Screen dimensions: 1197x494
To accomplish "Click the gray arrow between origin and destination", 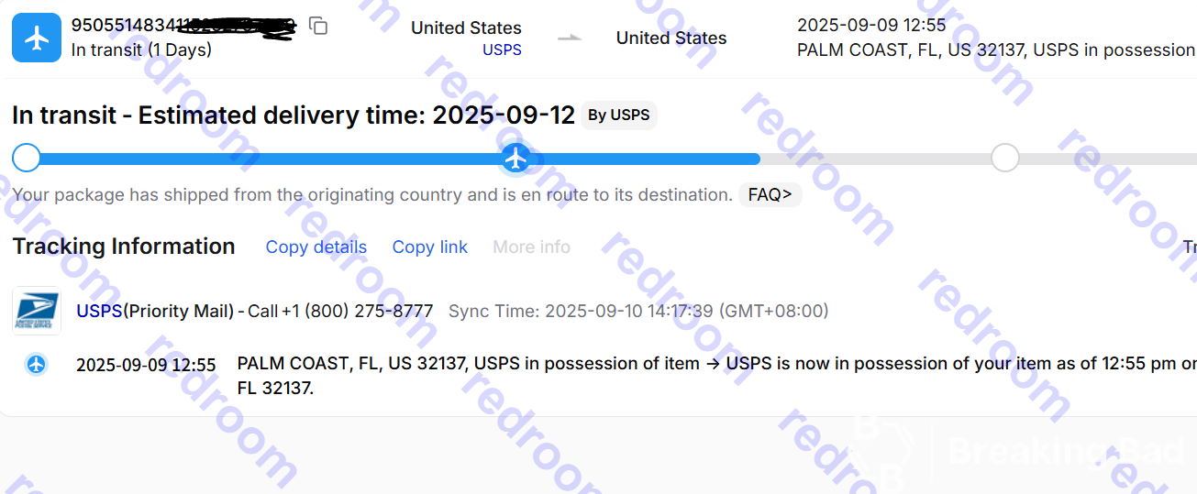I will [x=570, y=38].
